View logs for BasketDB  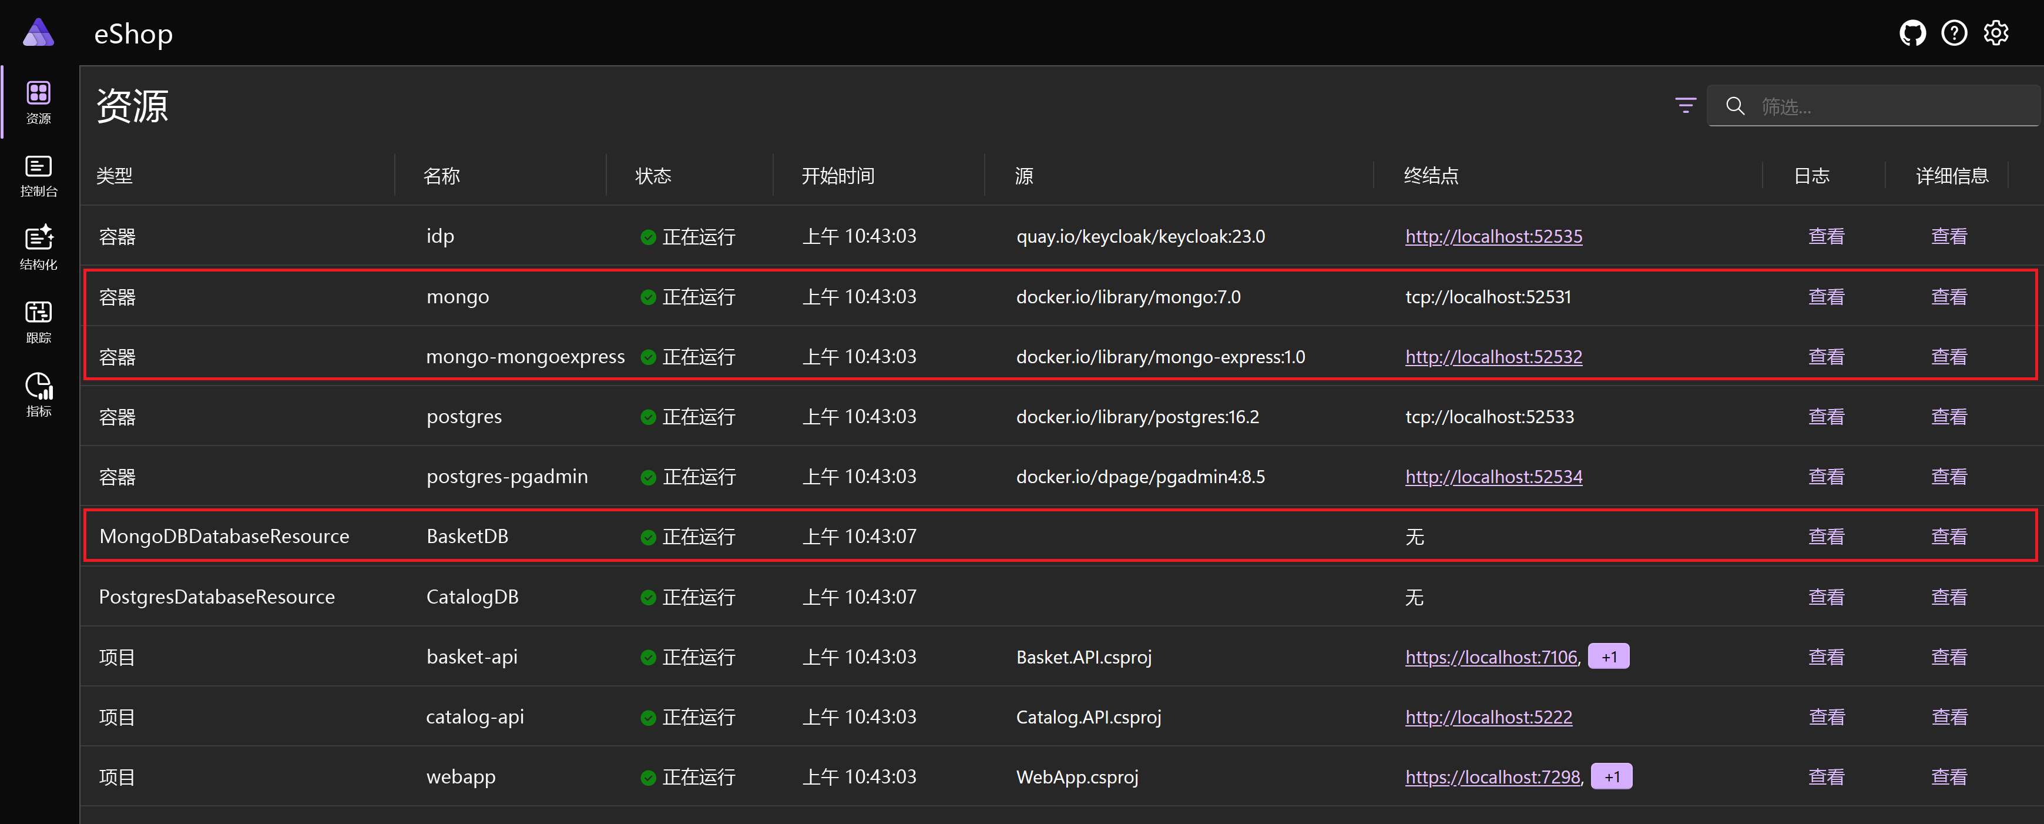[x=1826, y=537]
